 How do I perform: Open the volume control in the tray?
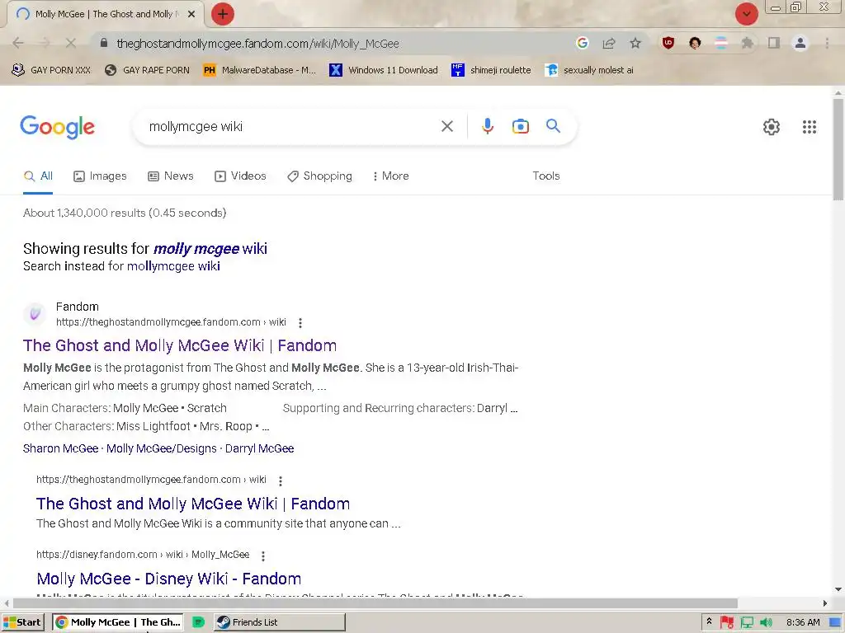click(766, 622)
